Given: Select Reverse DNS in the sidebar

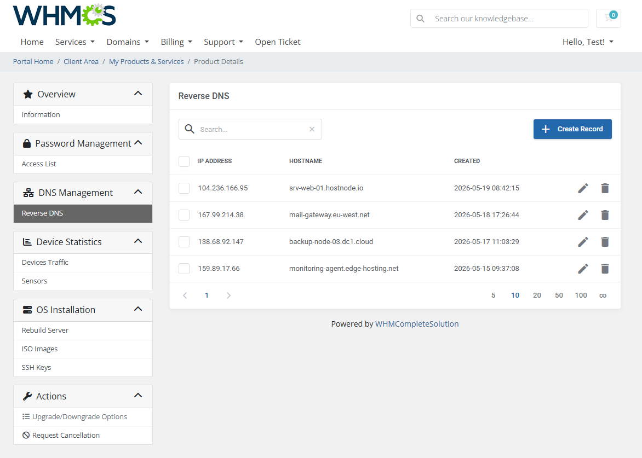Looking at the screenshot, I should pyautogui.click(x=83, y=213).
